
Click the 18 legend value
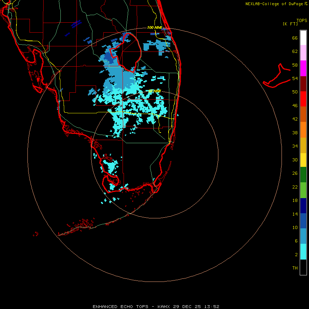pos(295,200)
